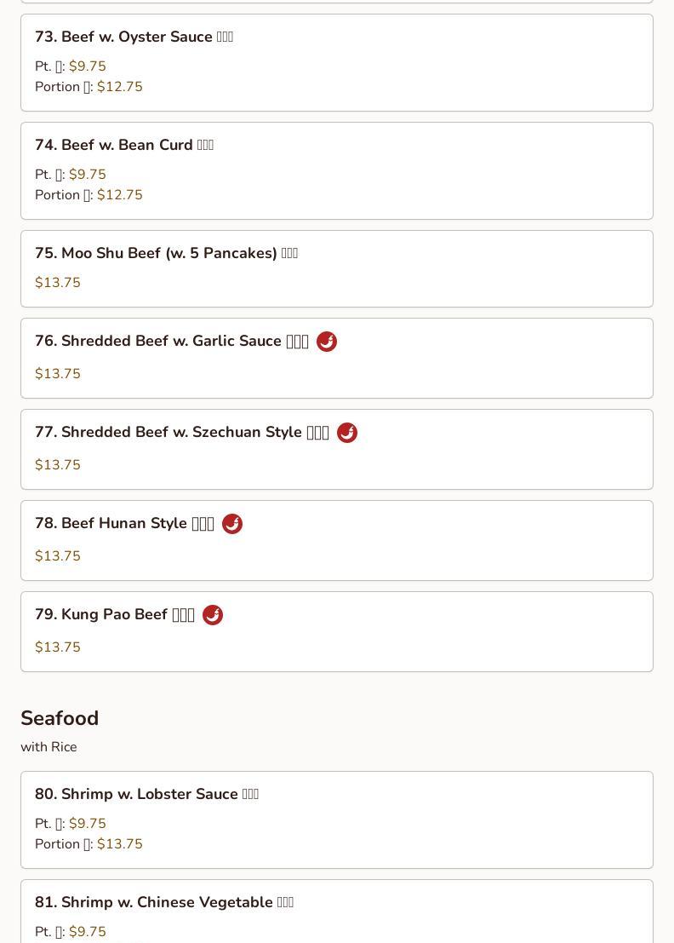Image resolution: width=674 pixels, height=943 pixels.
Task: Open Moo Shu Beef with 5 Pancakes
Action: (x=166, y=254)
